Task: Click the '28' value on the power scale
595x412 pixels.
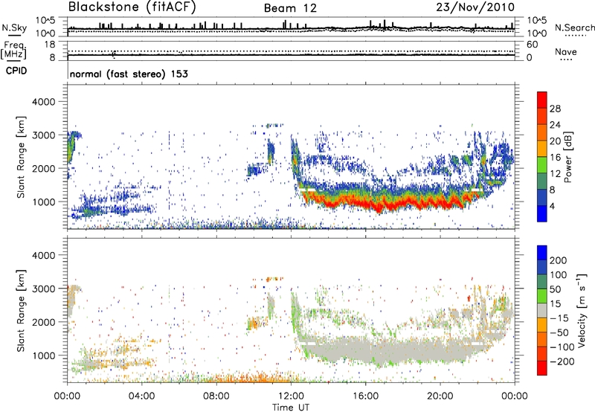Action: (555, 109)
